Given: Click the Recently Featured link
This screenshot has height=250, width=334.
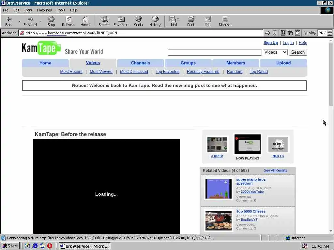Looking at the screenshot, I should pos(203,72).
